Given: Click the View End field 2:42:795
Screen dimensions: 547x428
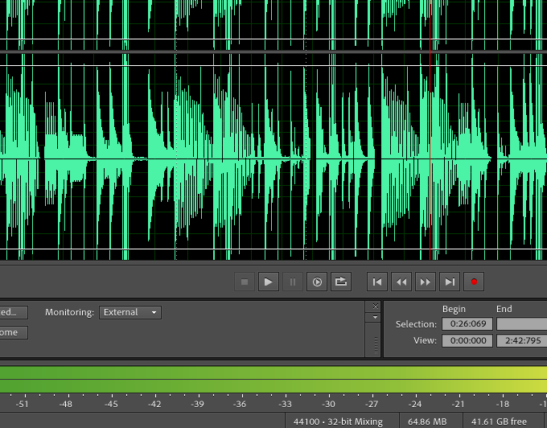Looking at the screenshot, I should coord(522,340).
